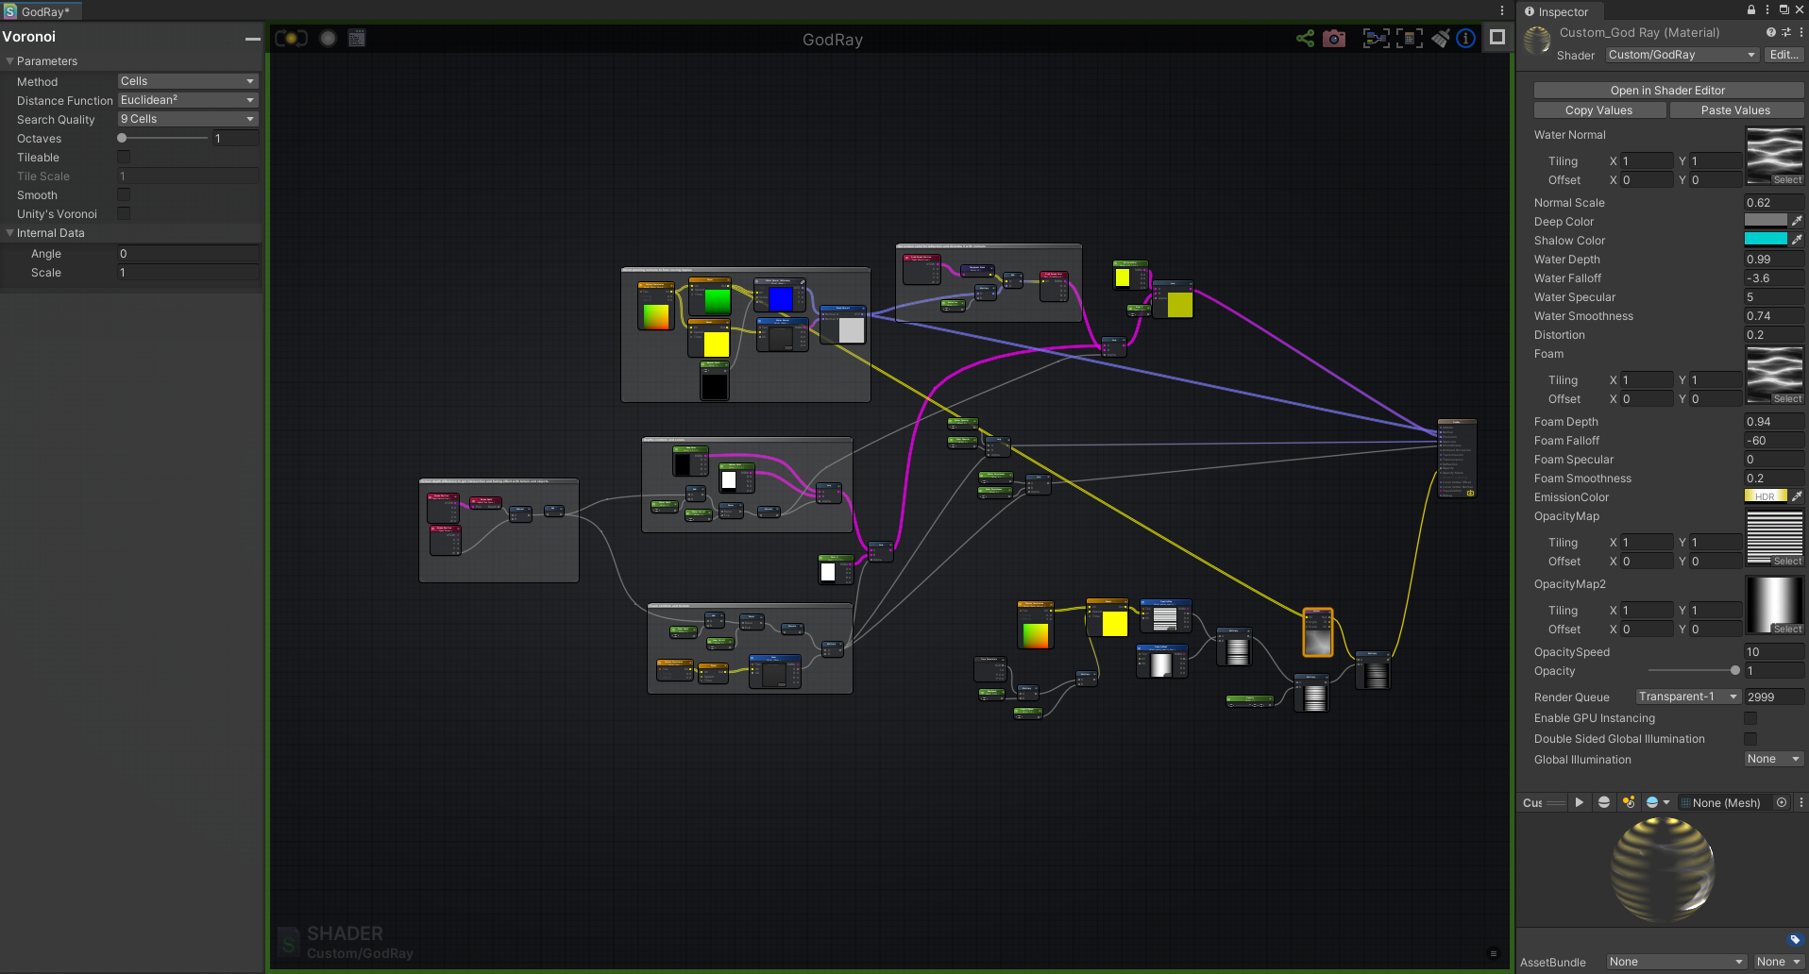Click the Foam Falloff value field
Viewport: 1809px width, 974px height.
[1773, 441]
